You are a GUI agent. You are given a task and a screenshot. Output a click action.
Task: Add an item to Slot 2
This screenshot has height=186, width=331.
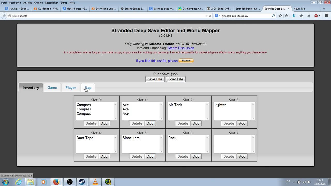[x=196, y=123]
